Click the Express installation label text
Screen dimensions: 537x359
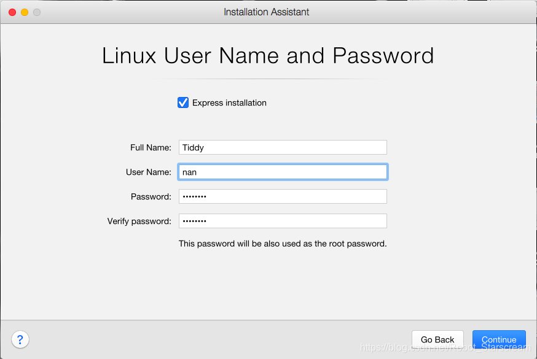(229, 103)
